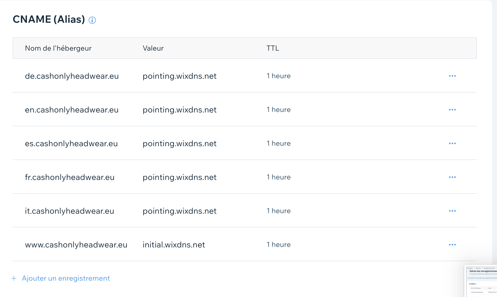The height and width of the screenshot is (297, 497).
Task: Click Ajouter un enregistrement link
Action: click(66, 278)
